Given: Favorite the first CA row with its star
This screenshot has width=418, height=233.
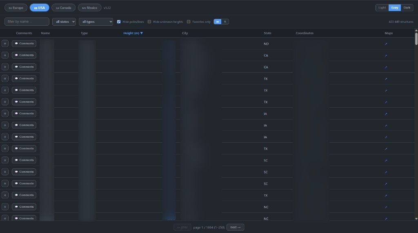Looking at the screenshot, I should click(x=5, y=55).
